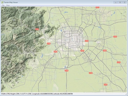Click the Longitude and Latitude status bar text
Viewport: 128px width, 96px height.
(x=52, y=94)
